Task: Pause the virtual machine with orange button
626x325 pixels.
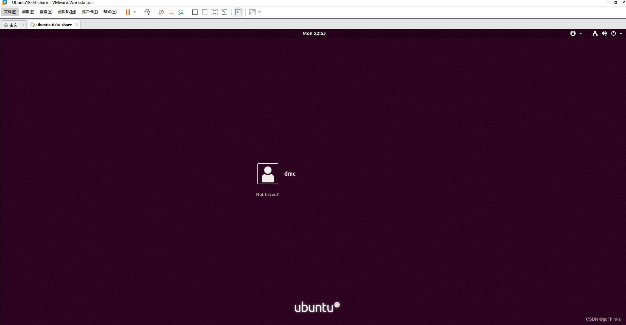Action: (128, 12)
